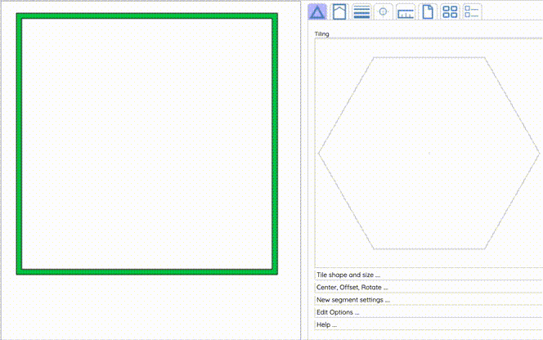Image resolution: width=543 pixels, height=340 pixels.
Task: Open the pentagon shape tab icon
Action: pyautogui.click(x=339, y=11)
